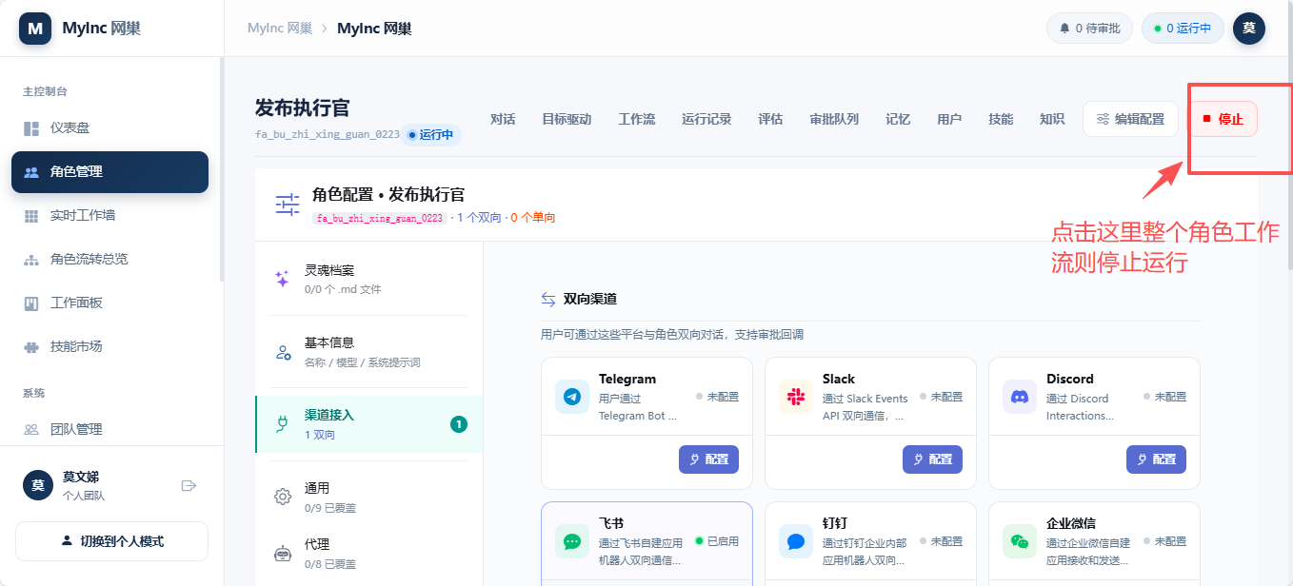This screenshot has width=1293, height=586.
Task: Open 灵魂档案 config section
Action: point(369,279)
